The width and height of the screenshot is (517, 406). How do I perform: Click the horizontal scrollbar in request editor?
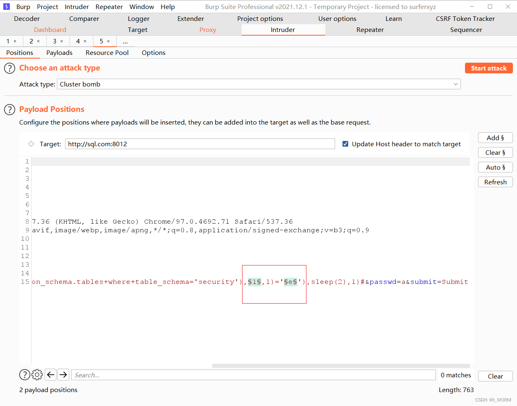pyautogui.click(x=340, y=366)
